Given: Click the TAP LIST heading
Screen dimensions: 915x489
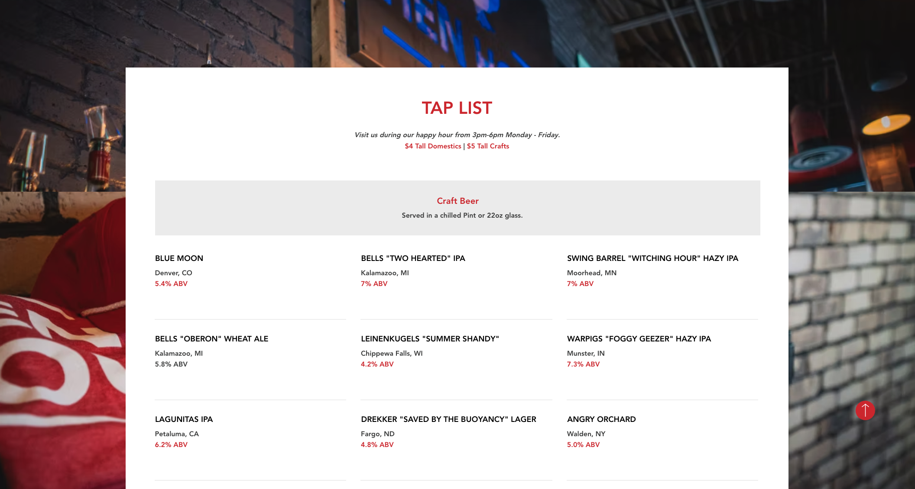Looking at the screenshot, I should pos(457,108).
